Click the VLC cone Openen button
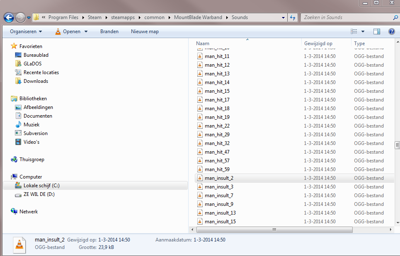This screenshot has height=256, width=400. click(x=68, y=31)
